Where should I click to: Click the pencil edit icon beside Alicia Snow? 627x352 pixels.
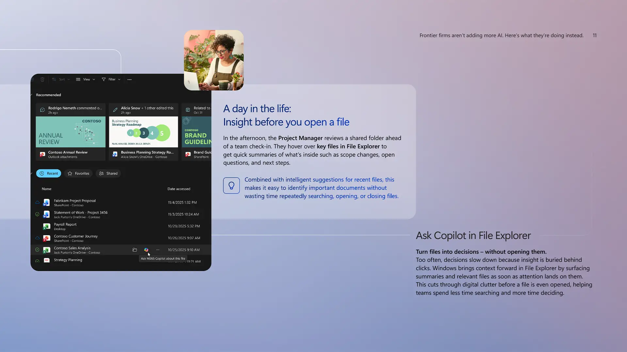[x=115, y=110]
